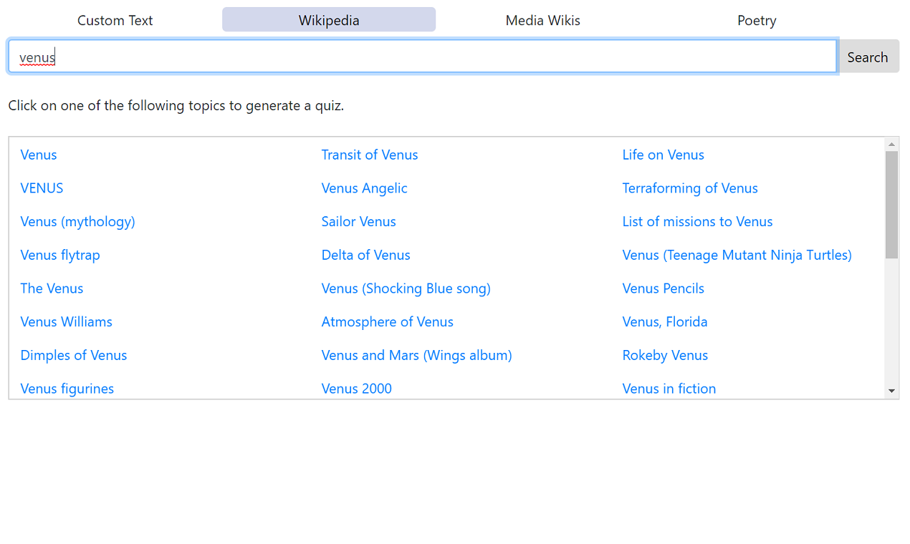Open the Venus Williams link

[66, 321]
